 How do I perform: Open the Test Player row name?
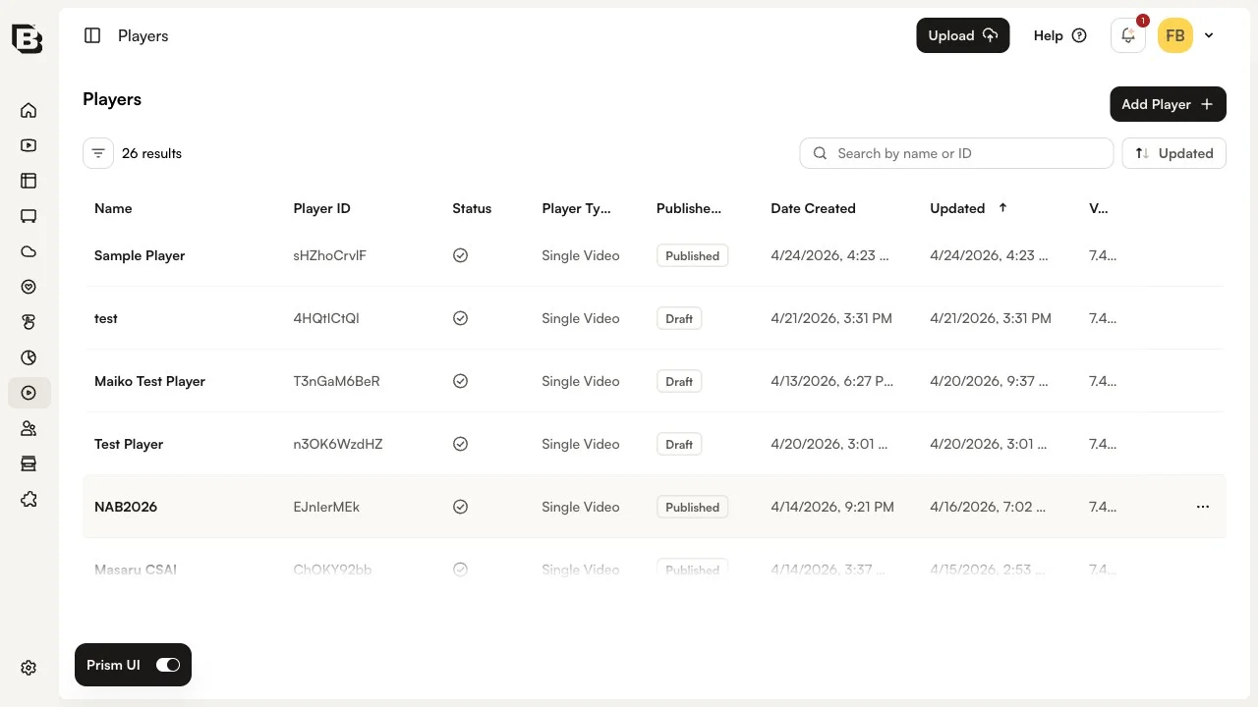pyautogui.click(x=129, y=444)
